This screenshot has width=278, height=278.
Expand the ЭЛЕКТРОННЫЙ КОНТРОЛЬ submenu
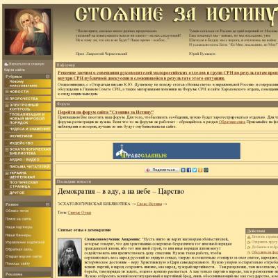coord(7,105)
